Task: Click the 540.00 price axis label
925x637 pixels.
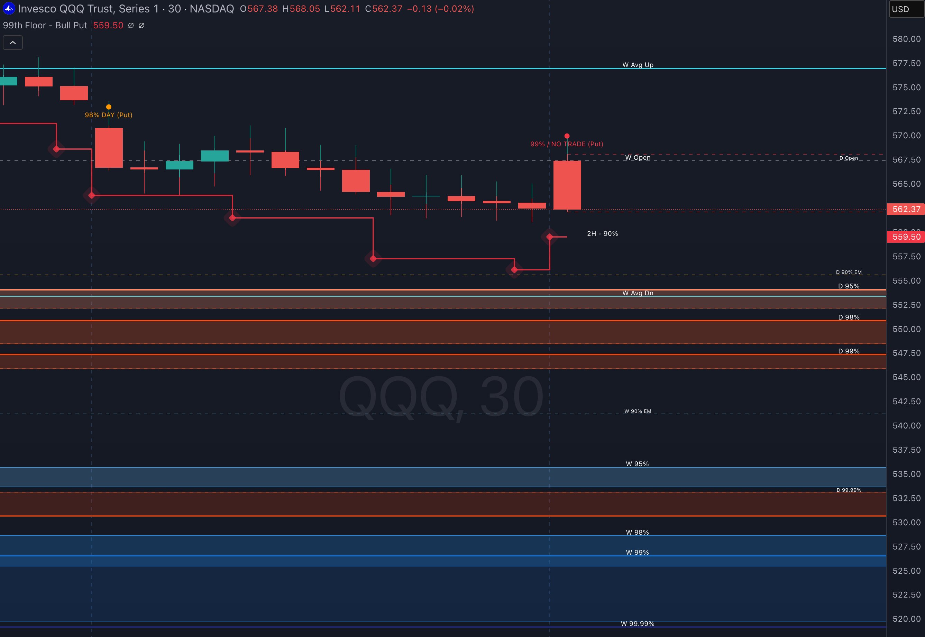Action: 906,426
